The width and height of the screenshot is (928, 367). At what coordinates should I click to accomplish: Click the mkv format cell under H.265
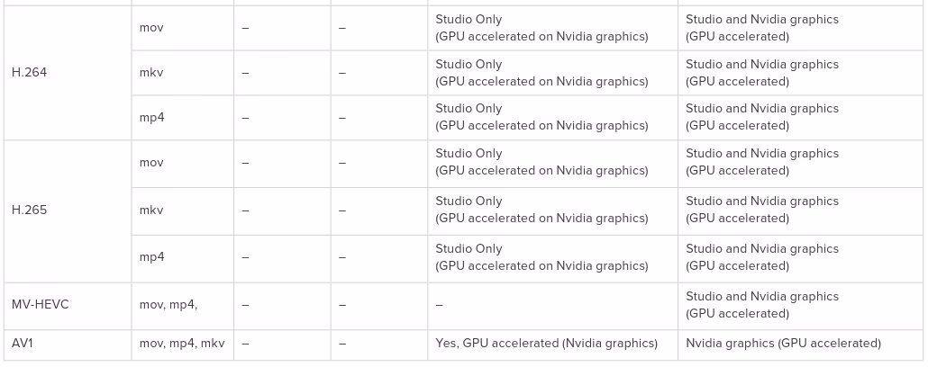pos(150,210)
